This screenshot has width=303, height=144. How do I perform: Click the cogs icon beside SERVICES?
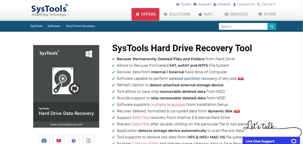tap(226, 14)
